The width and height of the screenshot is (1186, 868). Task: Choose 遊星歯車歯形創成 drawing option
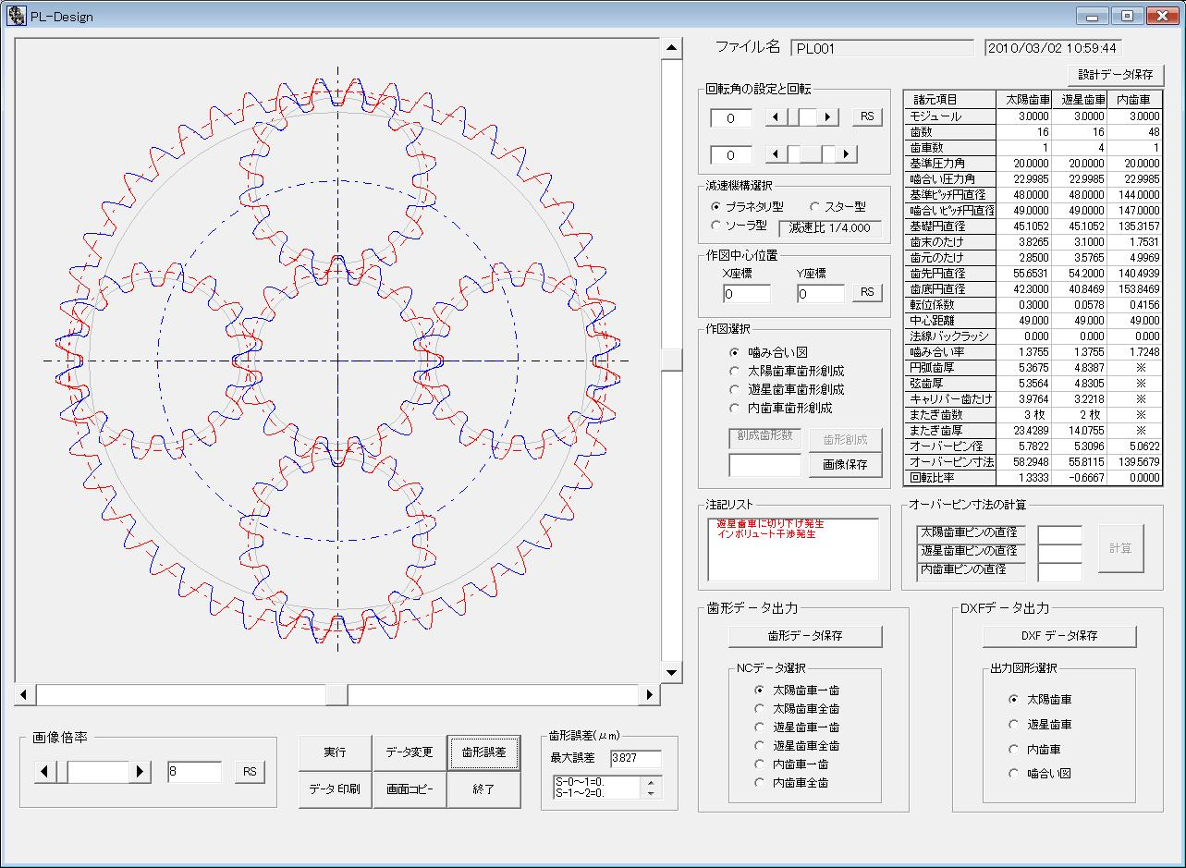click(735, 389)
